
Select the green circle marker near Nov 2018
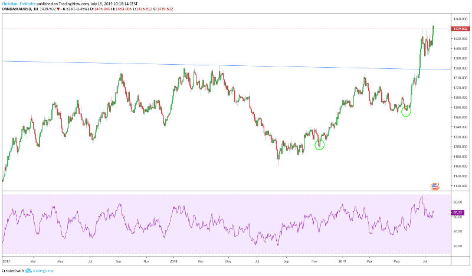(x=320, y=145)
